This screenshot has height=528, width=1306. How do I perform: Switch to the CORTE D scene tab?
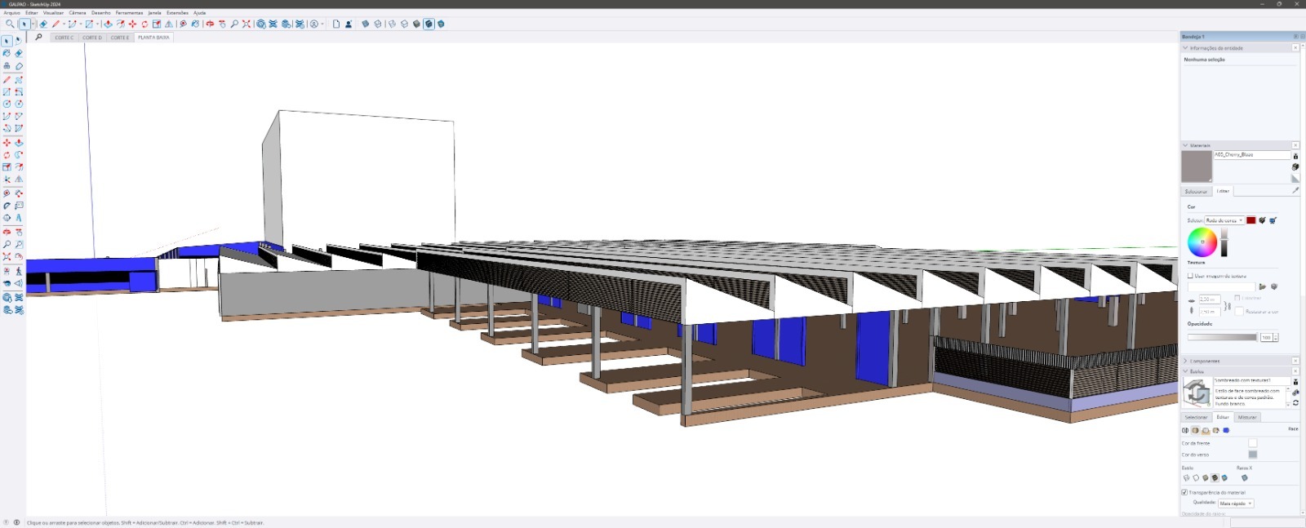click(x=92, y=38)
